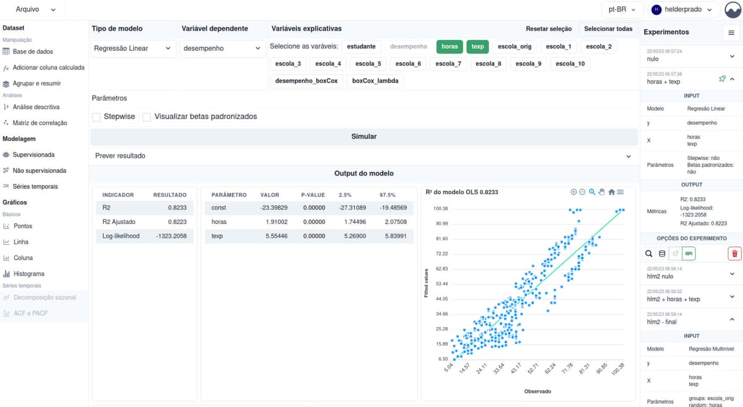Click the texp parameter row
This screenshot has height=407, width=743.
310,236
